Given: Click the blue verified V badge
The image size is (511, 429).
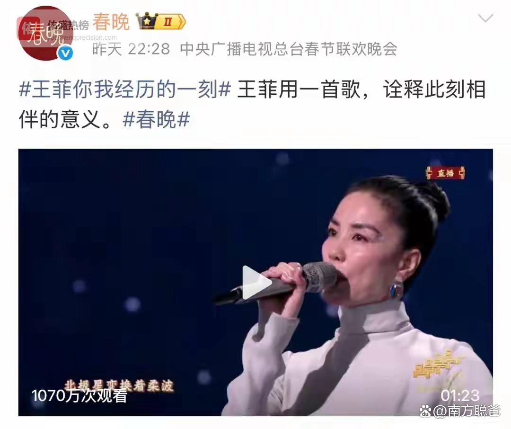Looking at the screenshot, I should (x=65, y=53).
